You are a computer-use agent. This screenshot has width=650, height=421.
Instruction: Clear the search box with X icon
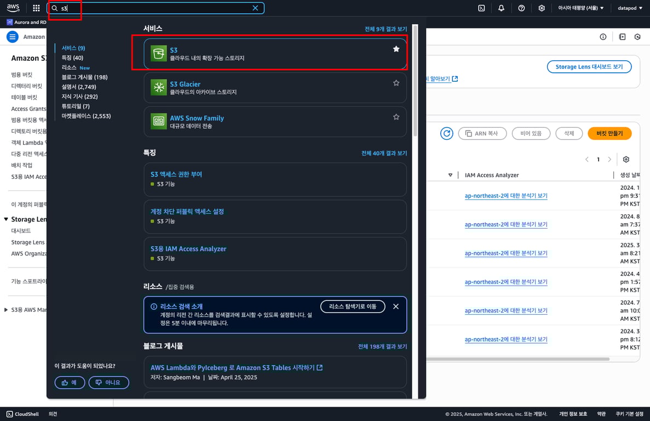[x=255, y=8]
